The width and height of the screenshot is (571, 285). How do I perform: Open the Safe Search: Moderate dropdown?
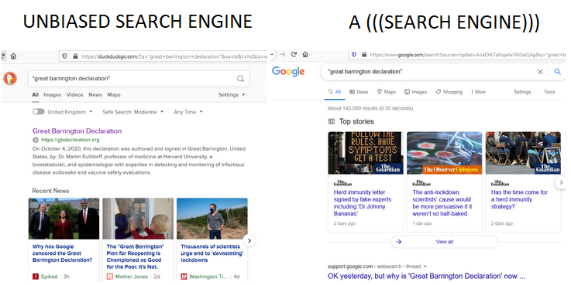133,112
